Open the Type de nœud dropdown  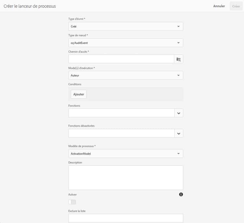[126, 43]
